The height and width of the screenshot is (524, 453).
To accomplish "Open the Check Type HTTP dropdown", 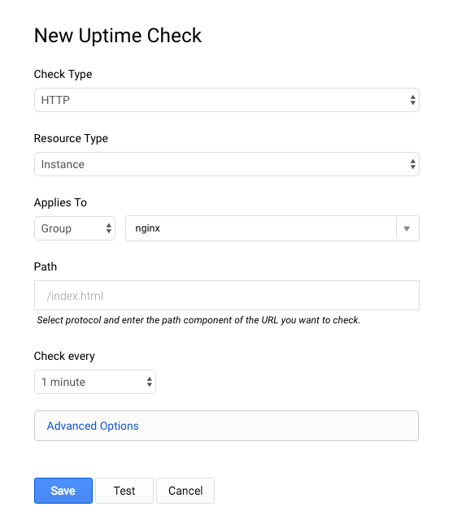I will 226,100.
